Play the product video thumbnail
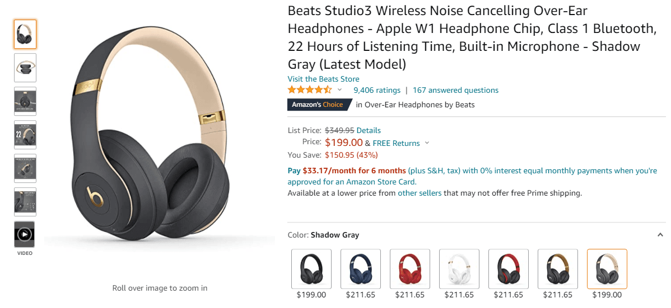 (x=25, y=235)
